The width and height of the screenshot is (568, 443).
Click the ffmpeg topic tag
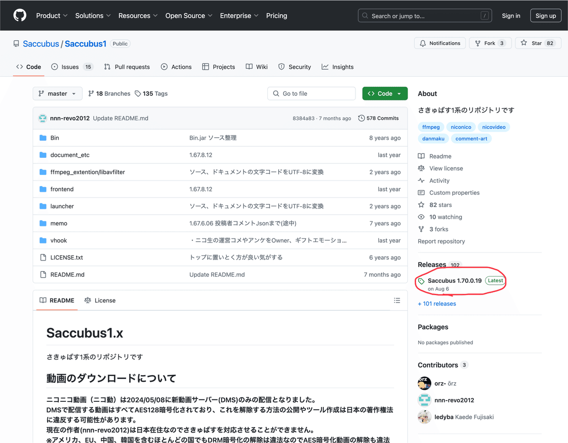431,127
